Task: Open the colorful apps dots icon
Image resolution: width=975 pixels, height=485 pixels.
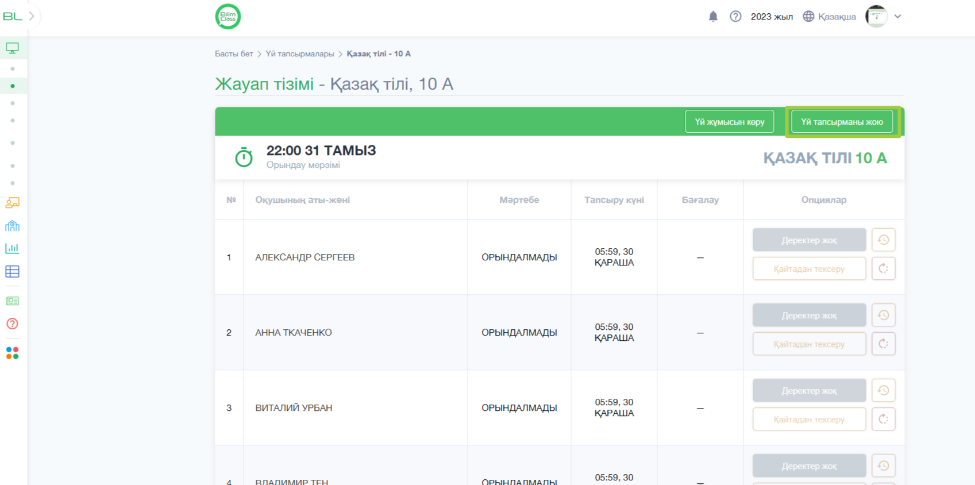Action: (12, 353)
